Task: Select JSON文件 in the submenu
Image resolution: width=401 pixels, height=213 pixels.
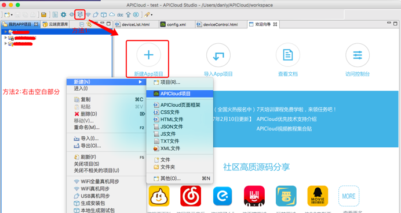Action: tap(180, 126)
